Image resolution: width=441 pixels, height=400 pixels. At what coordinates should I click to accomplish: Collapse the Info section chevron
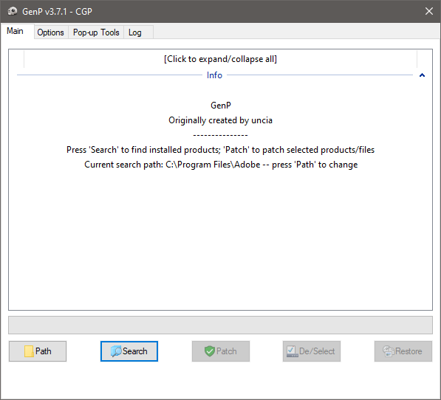coord(422,75)
